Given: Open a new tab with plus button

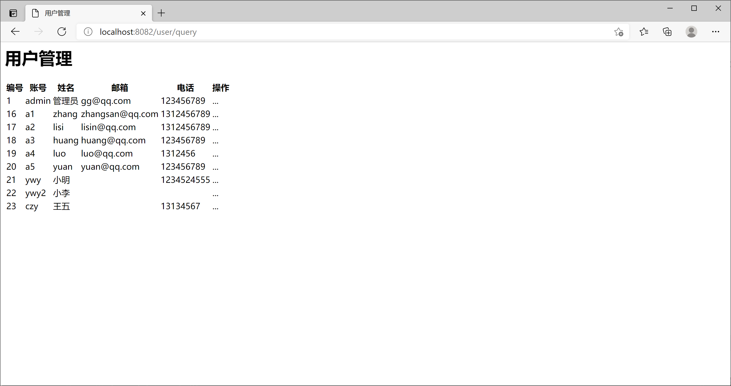Looking at the screenshot, I should pyautogui.click(x=161, y=13).
